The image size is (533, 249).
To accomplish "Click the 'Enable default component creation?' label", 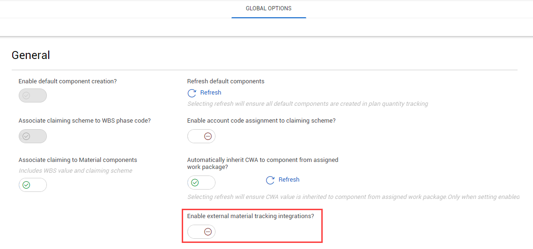I will point(67,81).
